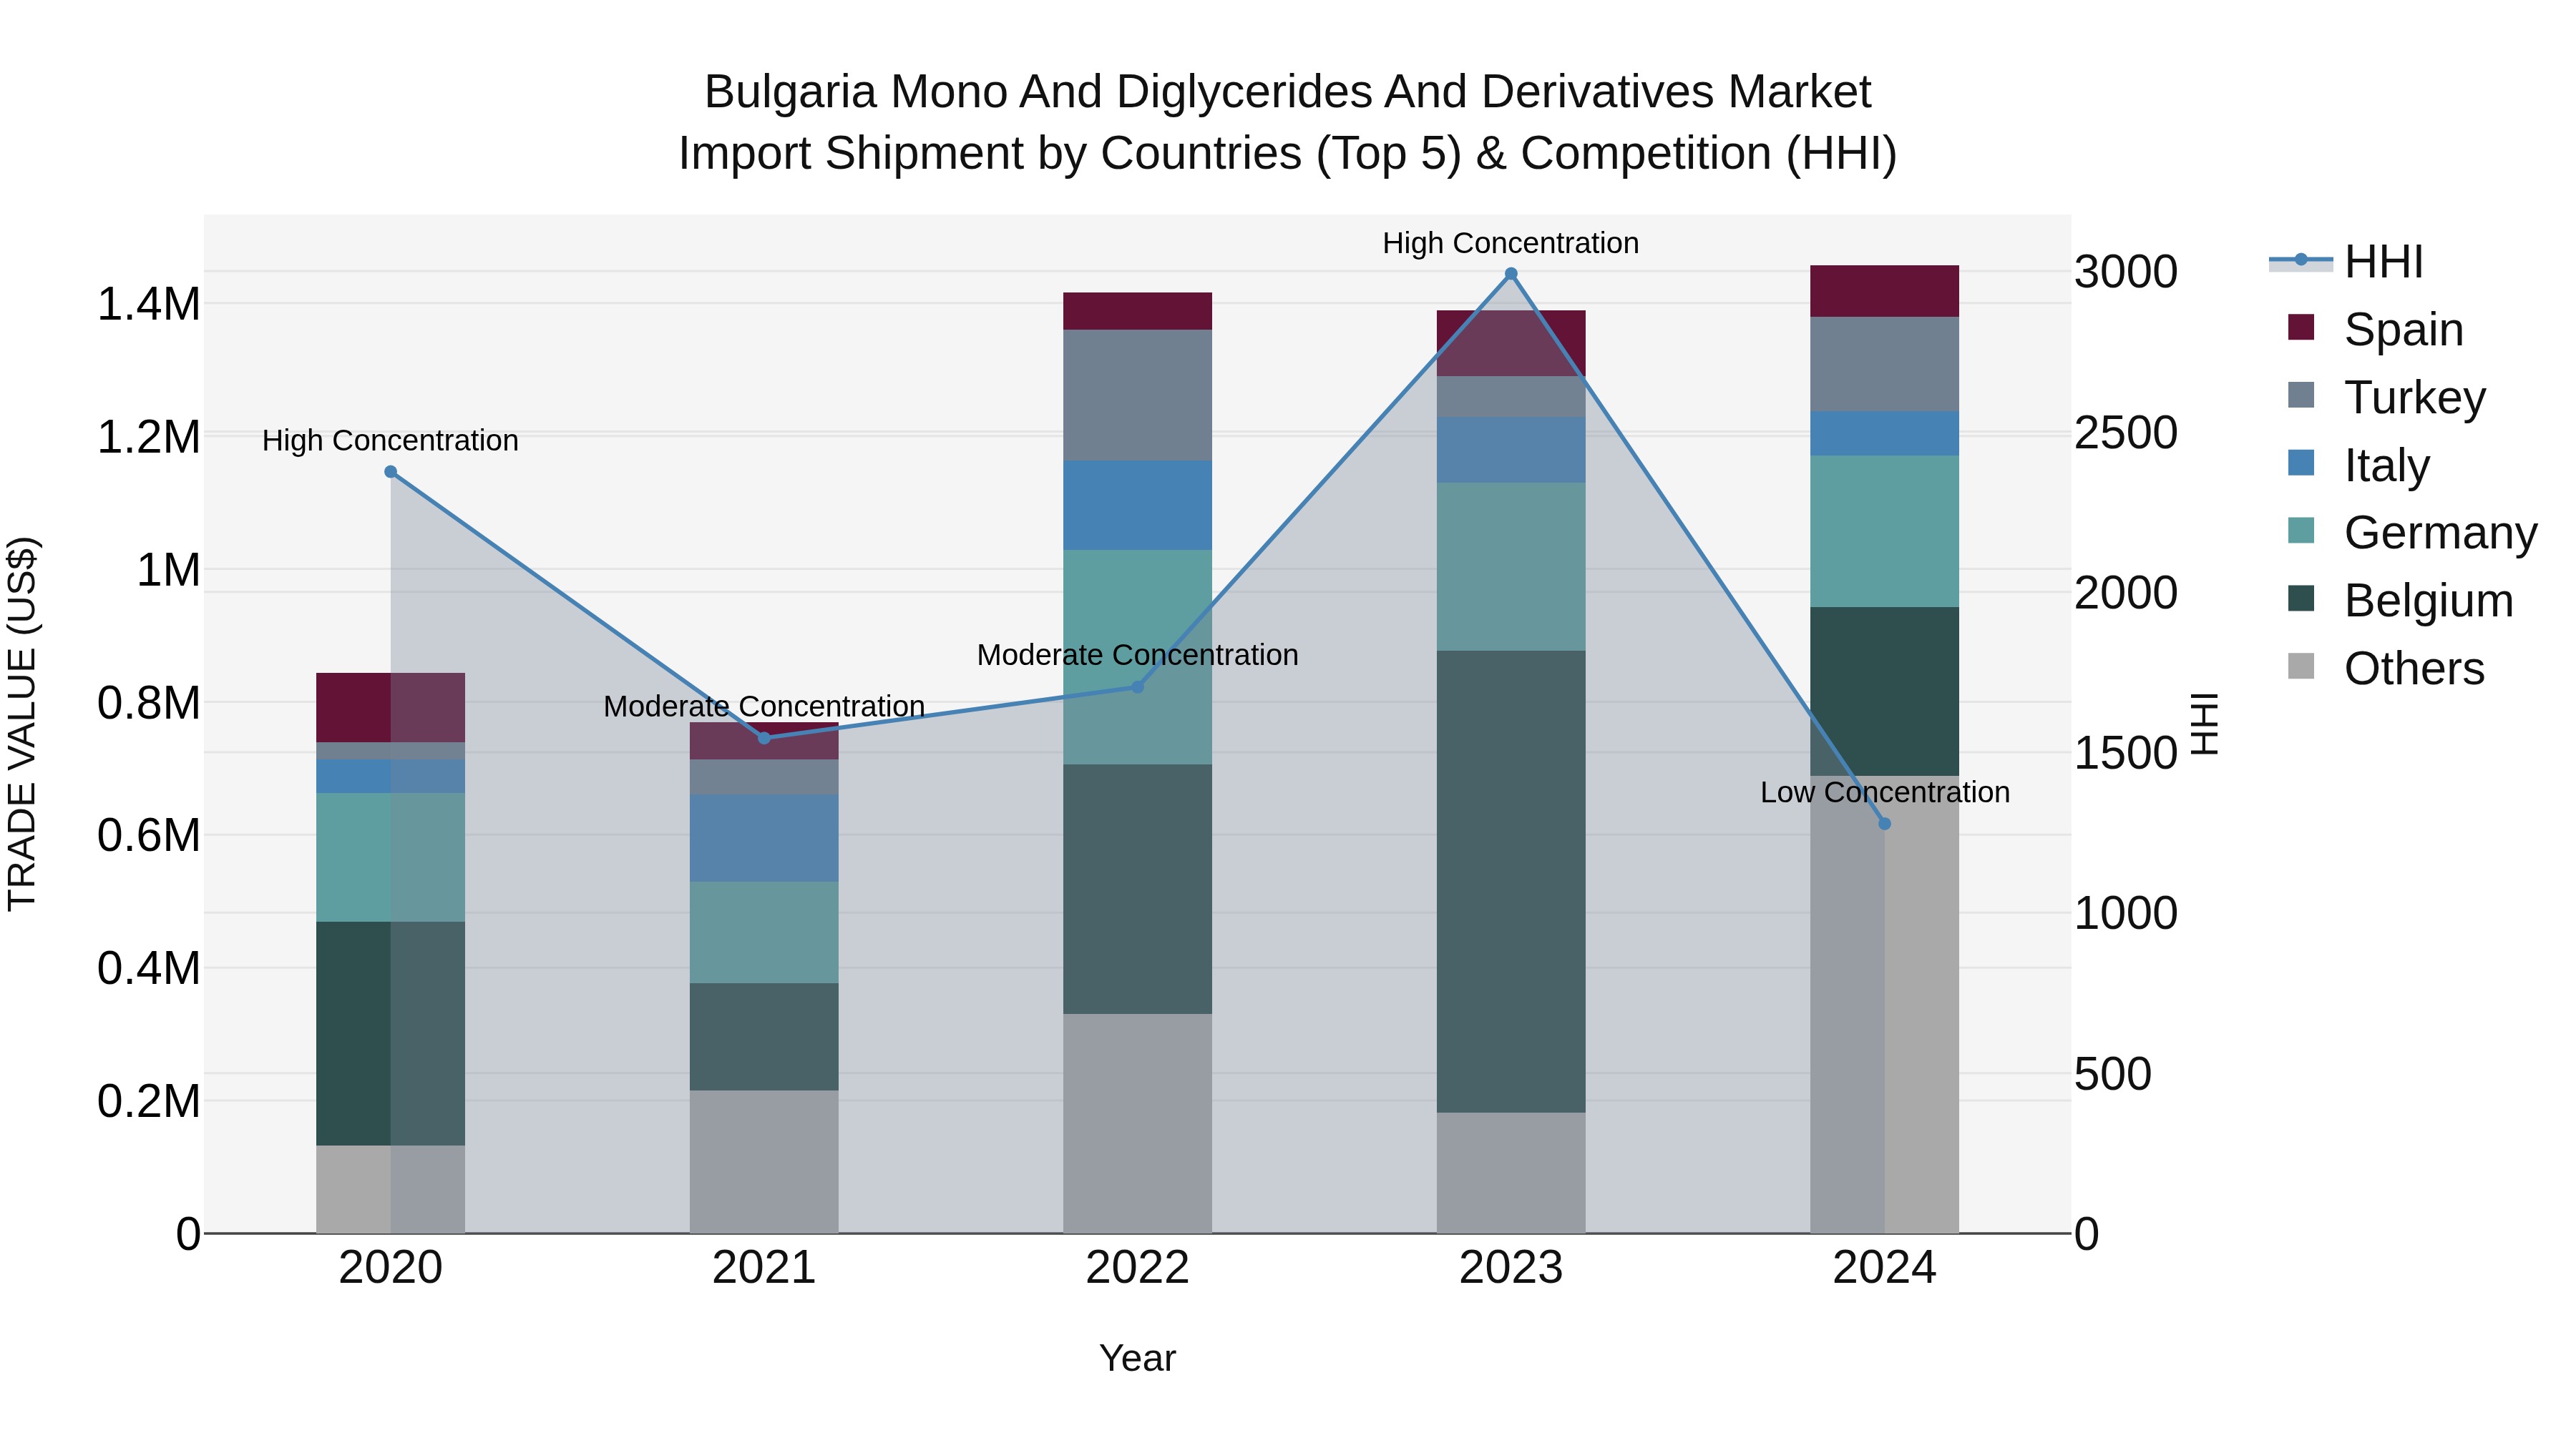Click the 2024 Spain bar segment
This screenshot has height=1448, width=2576.
pyautogui.click(x=1885, y=291)
